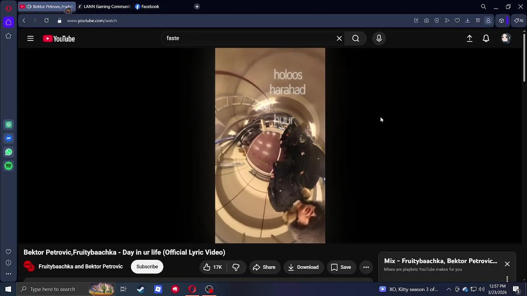The width and height of the screenshot is (527, 296).
Task: Click the address bar URL
Action: pyautogui.click(x=92, y=21)
